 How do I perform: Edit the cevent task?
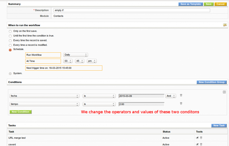pyautogui.click(x=197, y=144)
